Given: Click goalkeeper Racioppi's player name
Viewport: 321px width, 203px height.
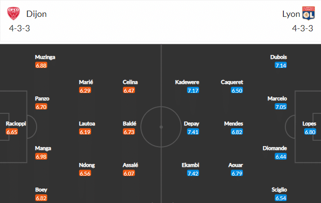Looking at the screenshot, I should pyautogui.click(x=16, y=123).
